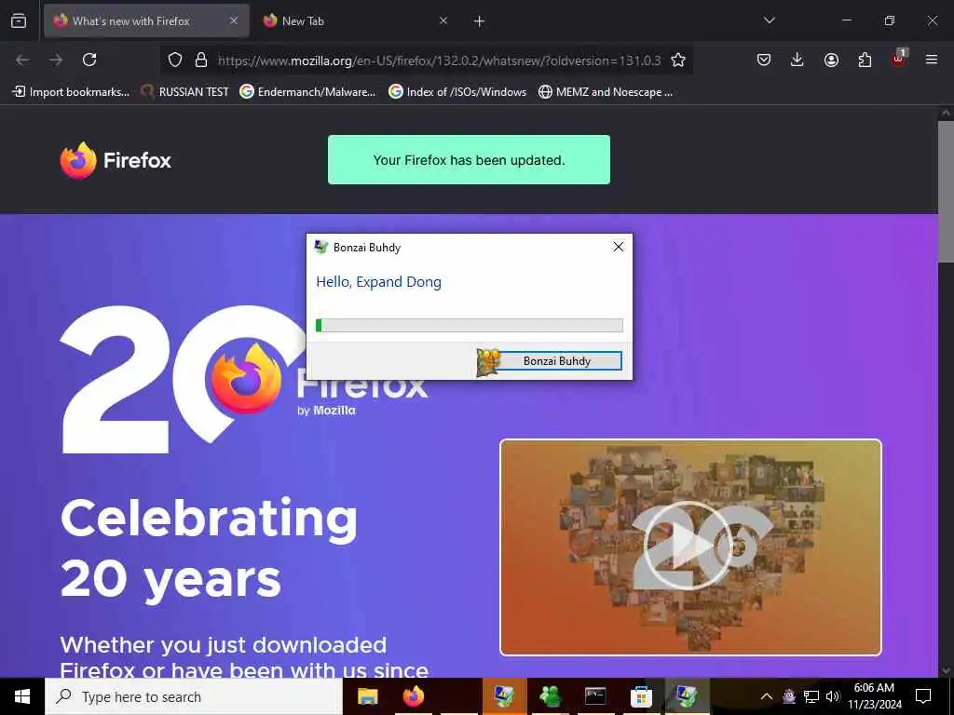The image size is (954, 715).
Task: Open network status tray icon
Action: coord(811,696)
